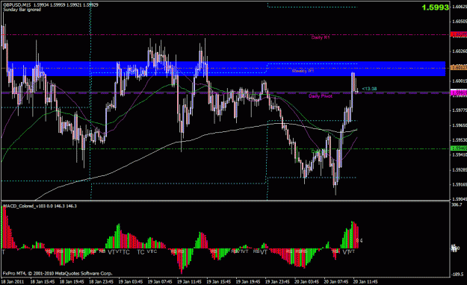Click the magenta Daily Pivot price tag on axis
This screenshot has width=467, height=285.
tap(459, 93)
